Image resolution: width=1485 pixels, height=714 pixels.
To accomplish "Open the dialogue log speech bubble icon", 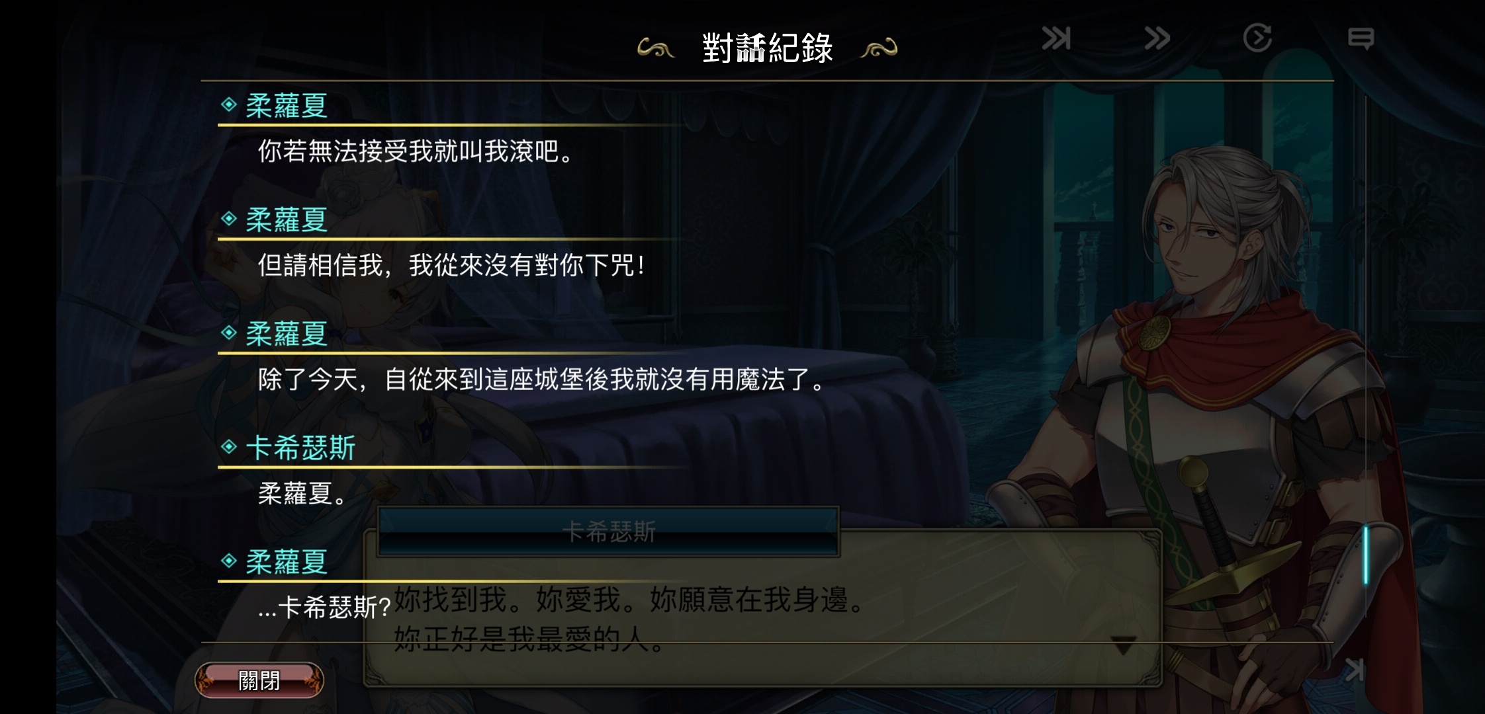I will pos(1361,38).
